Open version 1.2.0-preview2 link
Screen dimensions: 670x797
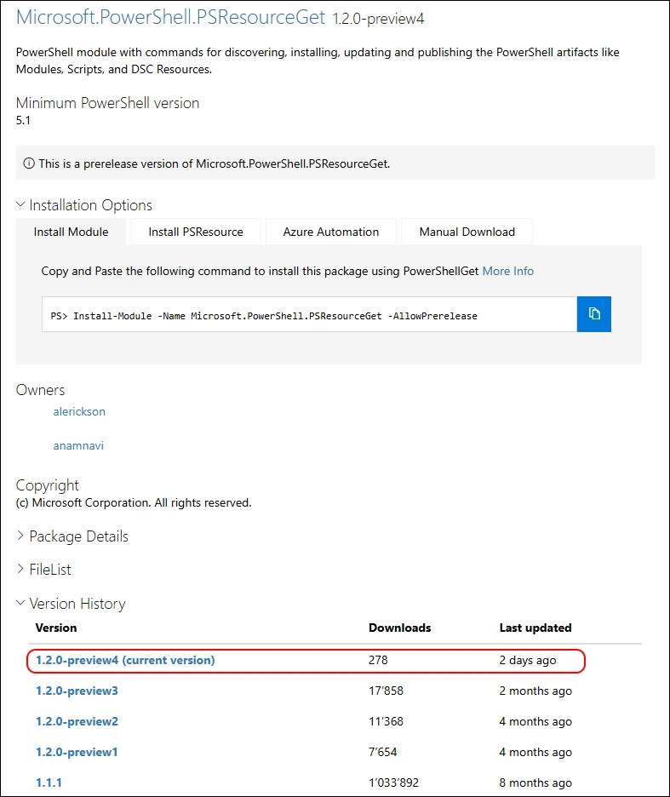coord(77,721)
